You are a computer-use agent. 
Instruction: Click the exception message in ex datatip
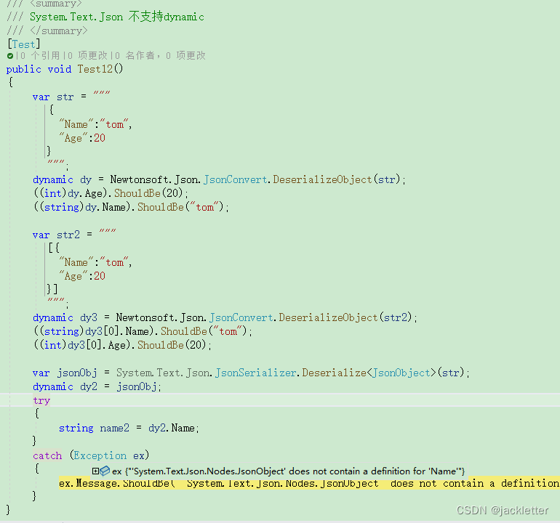(x=295, y=471)
